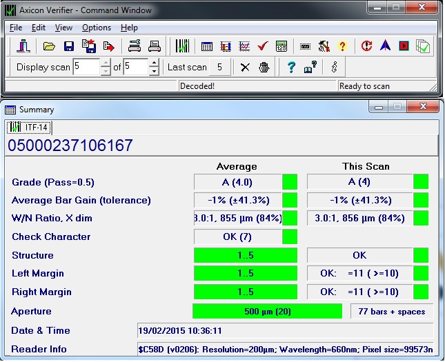This screenshot has height=362, width=445.
Task: Click the Last scan value 5
Action: pos(219,67)
